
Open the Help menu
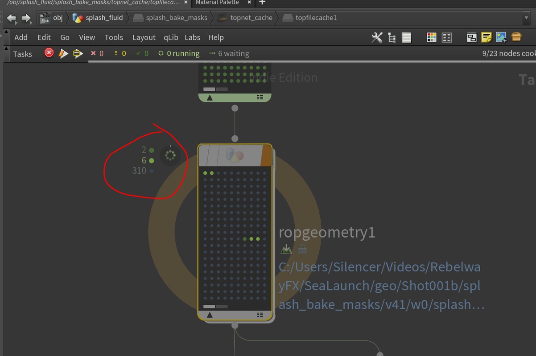pos(216,37)
